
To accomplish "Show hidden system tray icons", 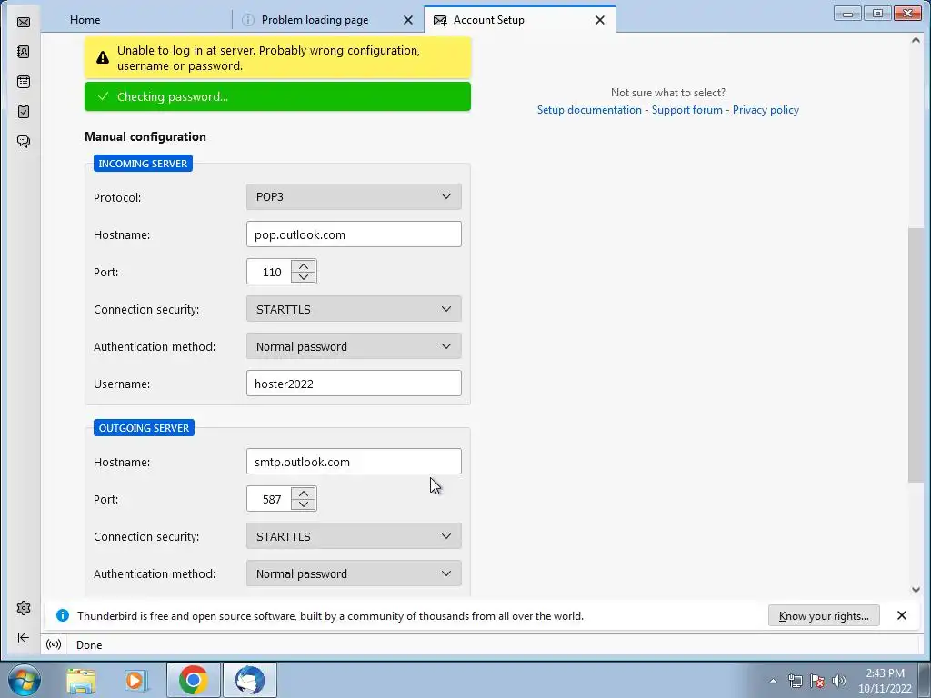I will (x=773, y=681).
